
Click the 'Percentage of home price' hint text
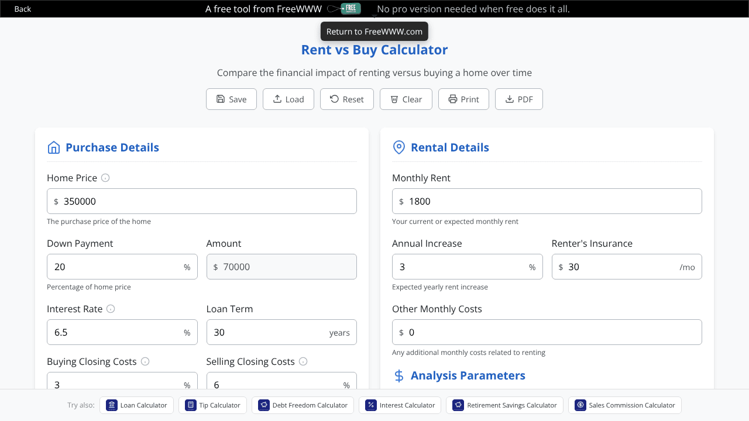[89, 287]
